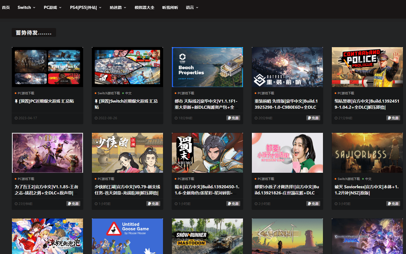This screenshot has width=406, height=254.
Task: Click the 免费 badge on the 少侠的江湖 card
Action: [153, 204]
